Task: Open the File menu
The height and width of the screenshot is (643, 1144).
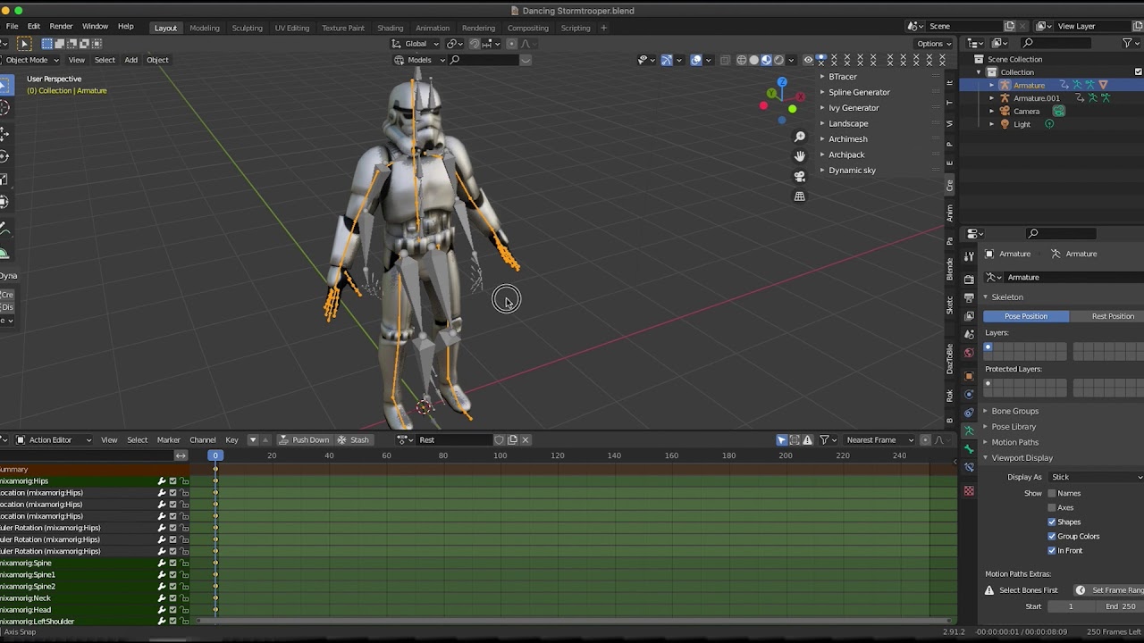Action: pos(13,27)
